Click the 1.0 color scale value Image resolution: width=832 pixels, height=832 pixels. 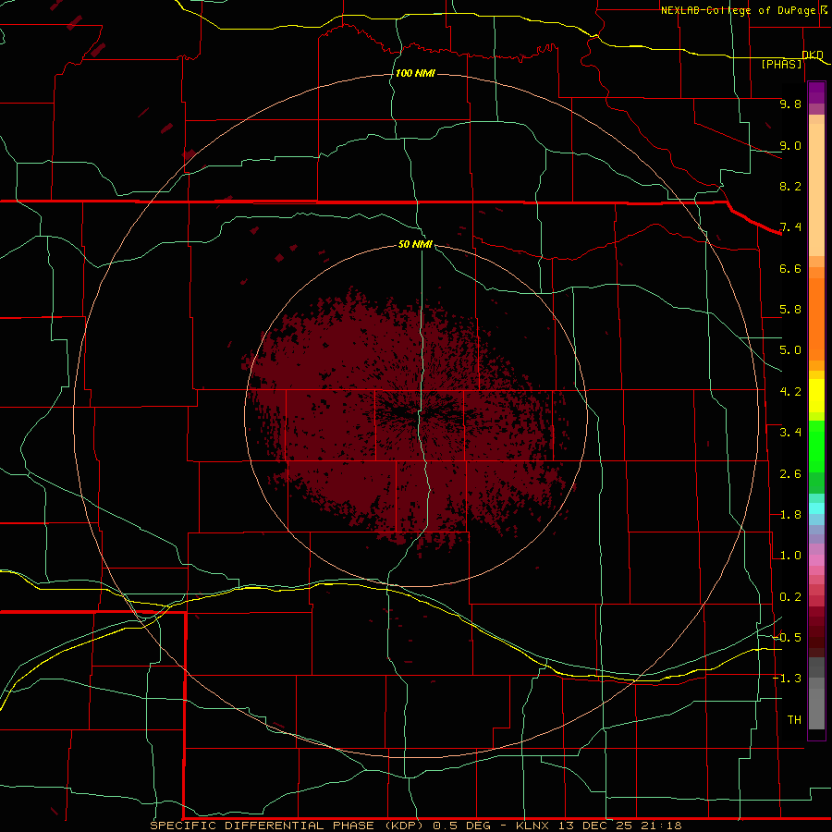(x=790, y=556)
